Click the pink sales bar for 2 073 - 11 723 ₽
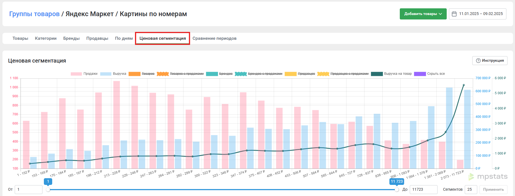515x196 pixels. click(x=460, y=164)
